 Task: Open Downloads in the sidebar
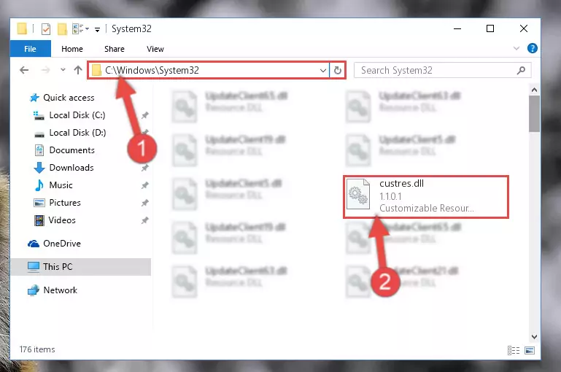(x=71, y=168)
